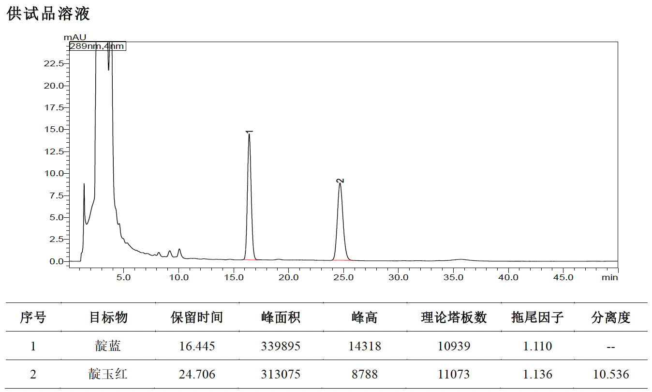This screenshot has width=652, height=392.
Task: Click the 峰面积 column header
Action: pos(281,317)
